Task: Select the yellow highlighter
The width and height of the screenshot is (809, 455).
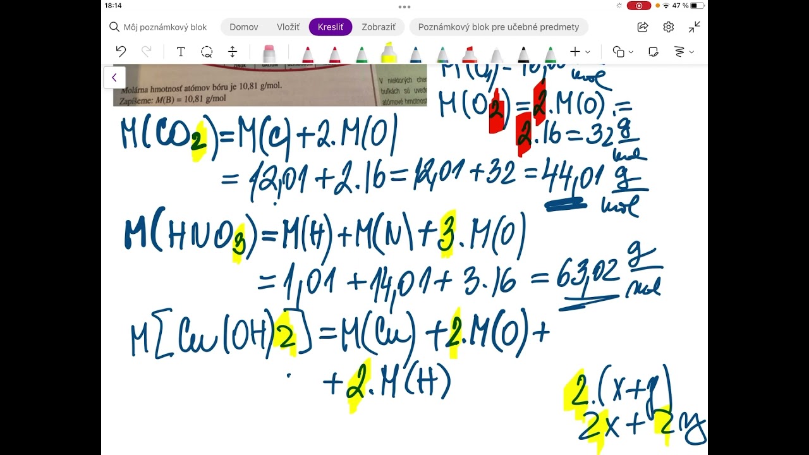Action: (388, 52)
